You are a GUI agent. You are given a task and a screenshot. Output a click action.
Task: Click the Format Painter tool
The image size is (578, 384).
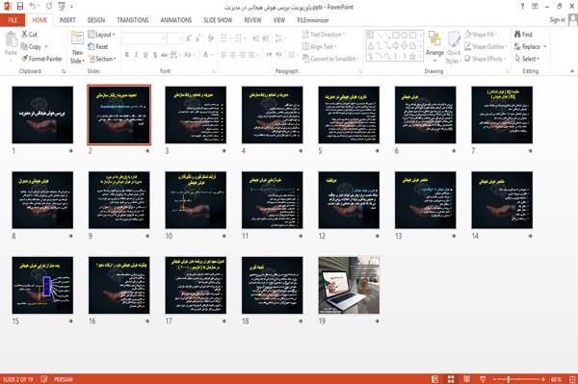[x=41, y=59]
